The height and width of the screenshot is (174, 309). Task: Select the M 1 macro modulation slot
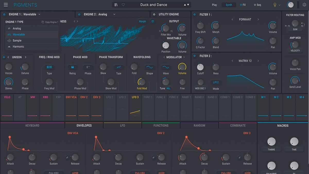(263, 107)
